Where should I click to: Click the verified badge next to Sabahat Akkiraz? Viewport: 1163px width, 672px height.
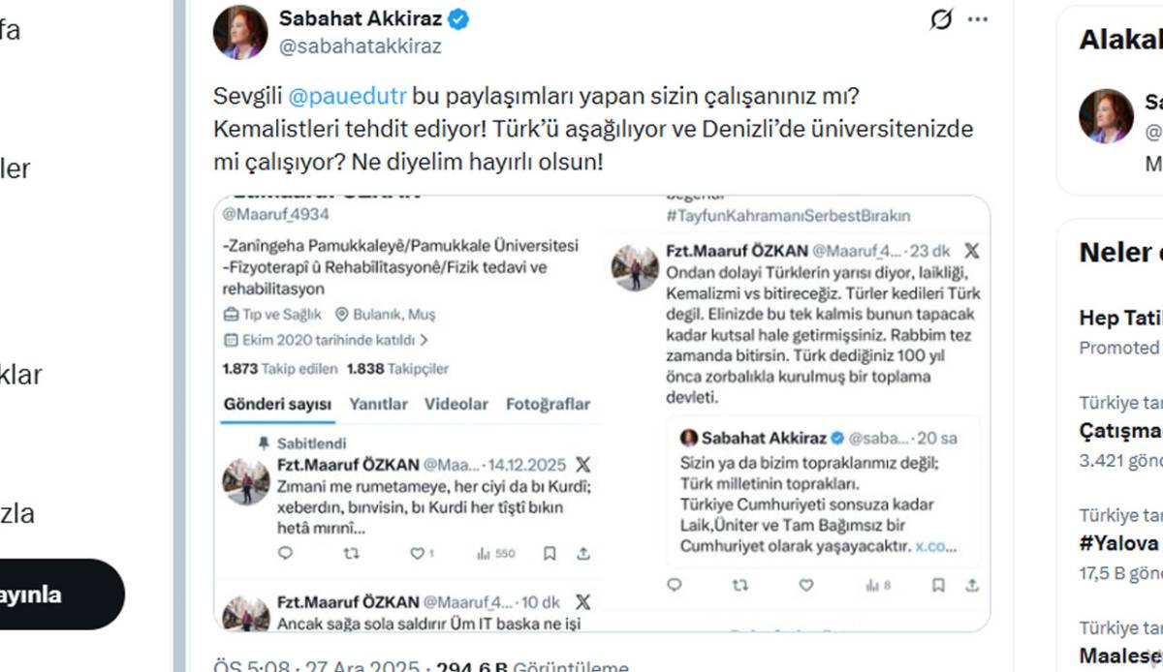click(x=459, y=16)
